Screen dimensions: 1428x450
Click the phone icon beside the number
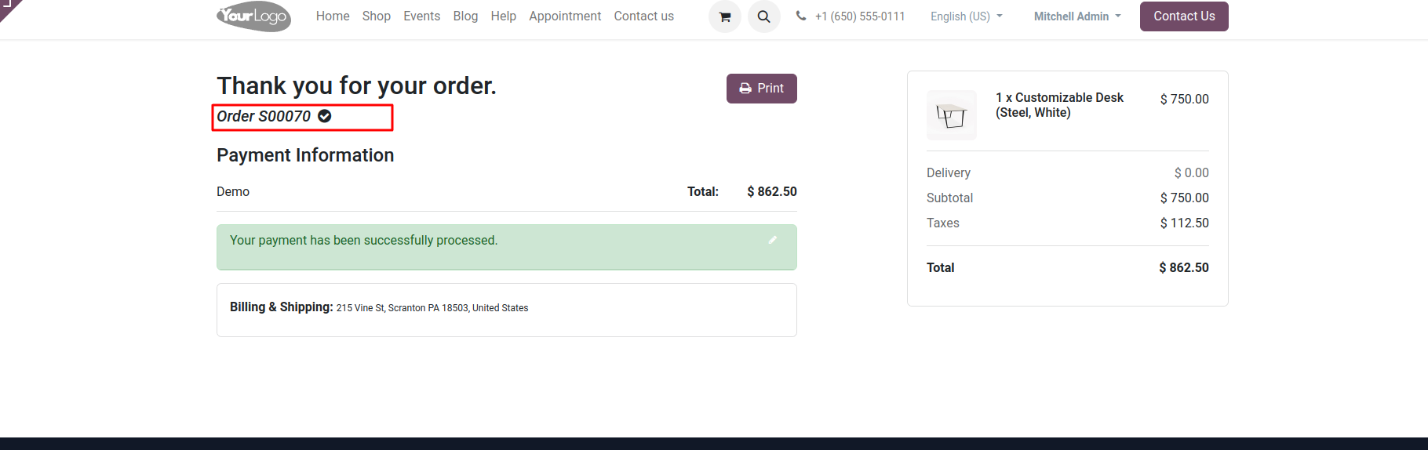coord(800,16)
